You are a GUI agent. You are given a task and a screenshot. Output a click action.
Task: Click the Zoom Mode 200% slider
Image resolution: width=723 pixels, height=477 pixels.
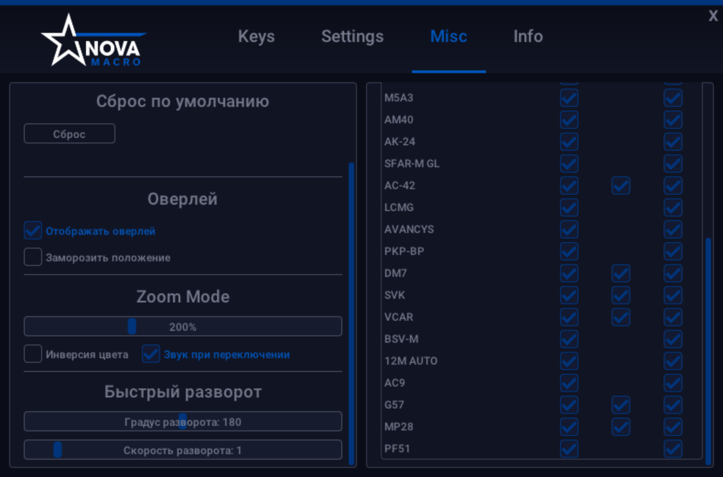(x=183, y=327)
